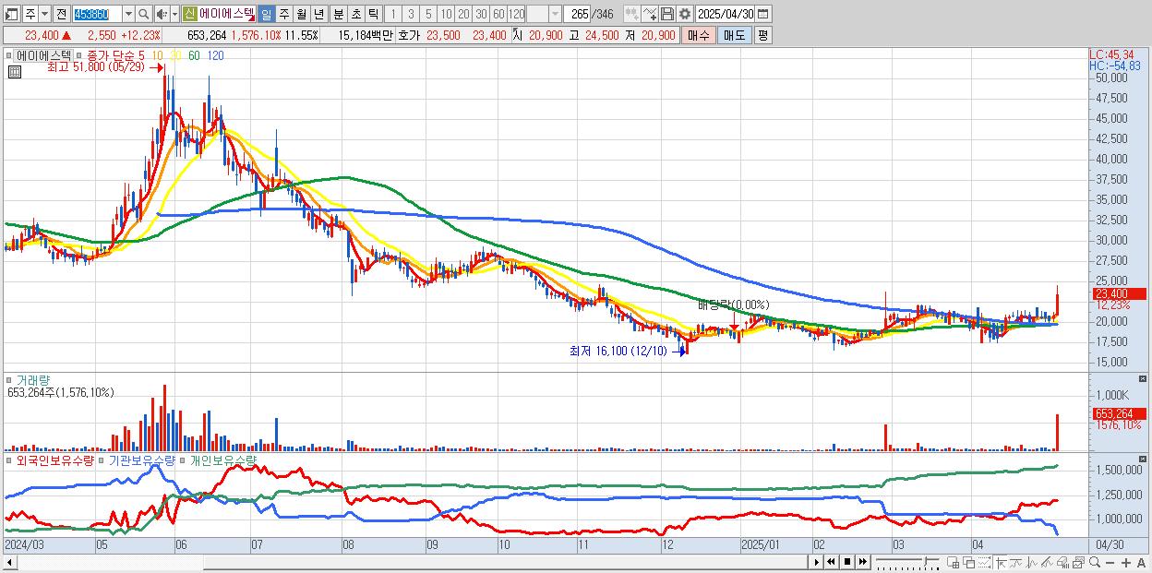1152x573 pixels.
Task: Click the fast-forward button in replay controls
Action: [x=862, y=563]
